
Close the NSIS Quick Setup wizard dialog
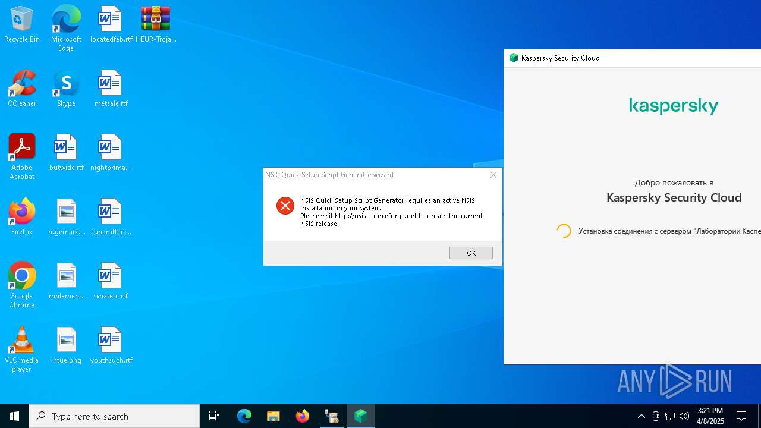[x=493, y=175]
